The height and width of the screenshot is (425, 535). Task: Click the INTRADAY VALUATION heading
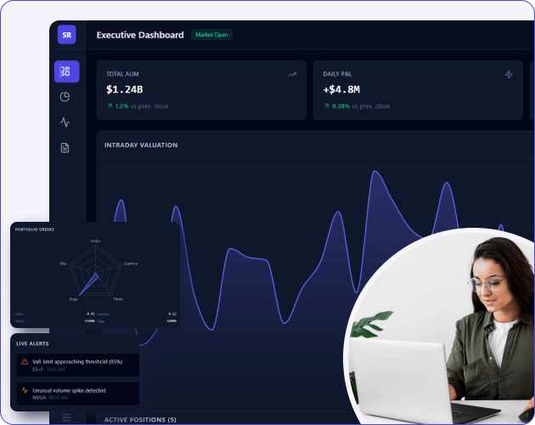pos(141,145)
